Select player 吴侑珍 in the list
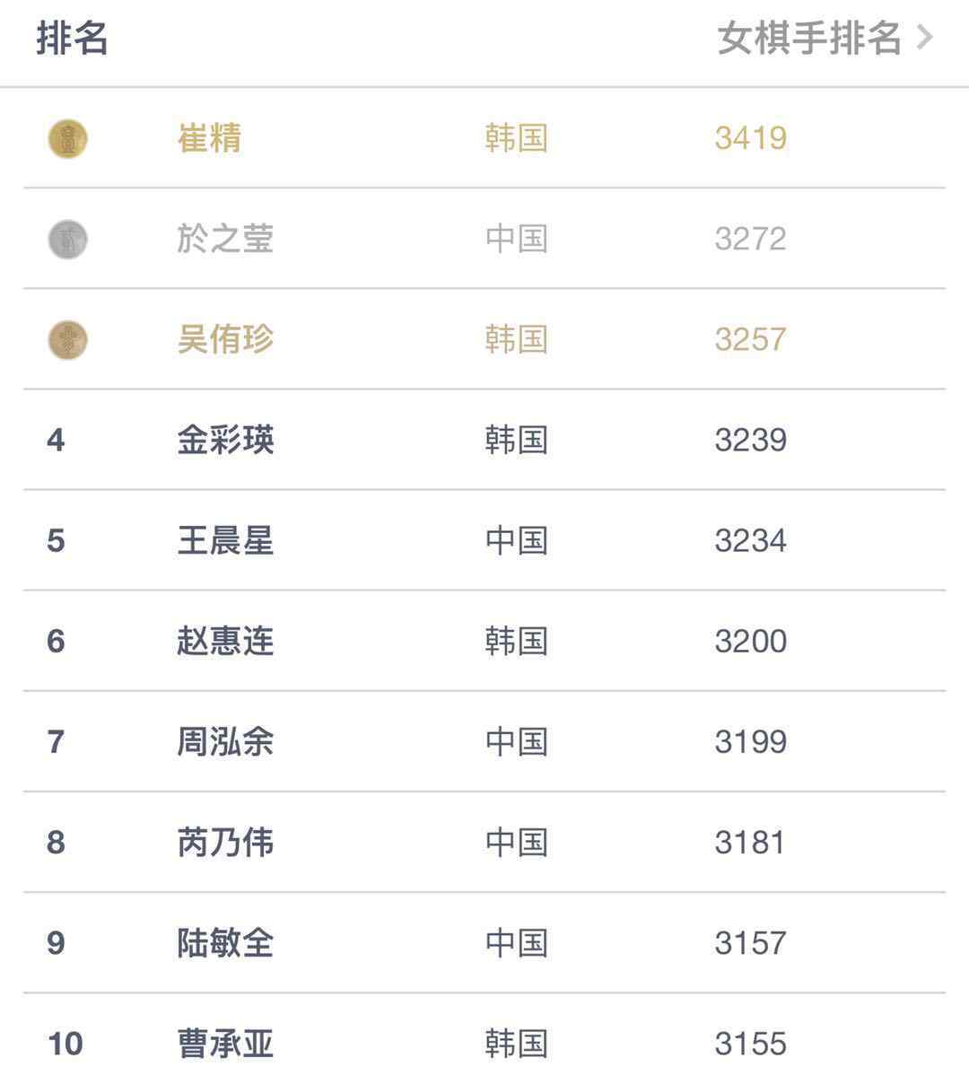The image size is (969, 1067). point(225,339)
